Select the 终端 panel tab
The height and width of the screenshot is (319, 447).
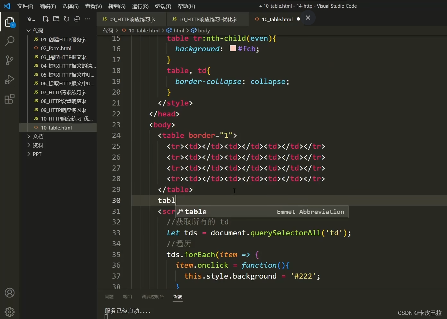tap(177, 297)
